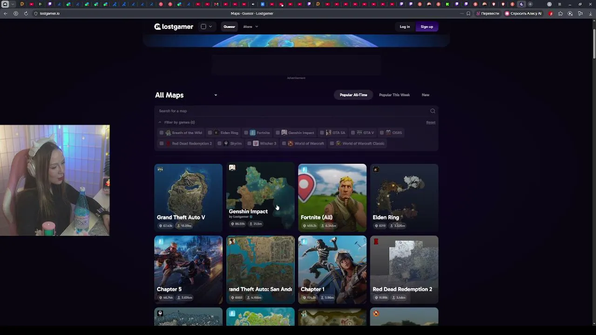Open the All Maps dropdown arrow
The width and height of the screenshot is (596, 335).
[216, 95]
